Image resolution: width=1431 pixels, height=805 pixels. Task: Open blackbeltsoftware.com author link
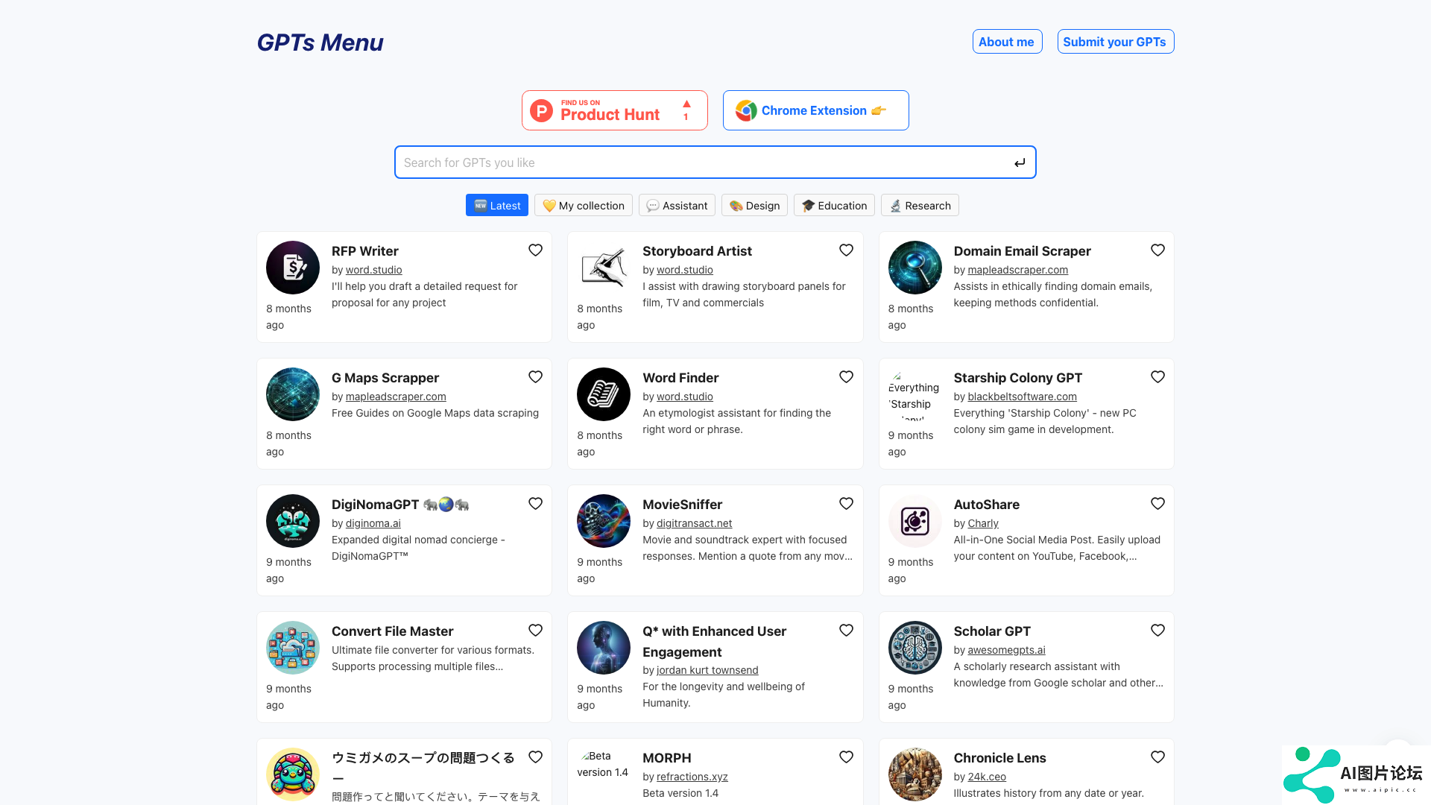click(1022, 397)
